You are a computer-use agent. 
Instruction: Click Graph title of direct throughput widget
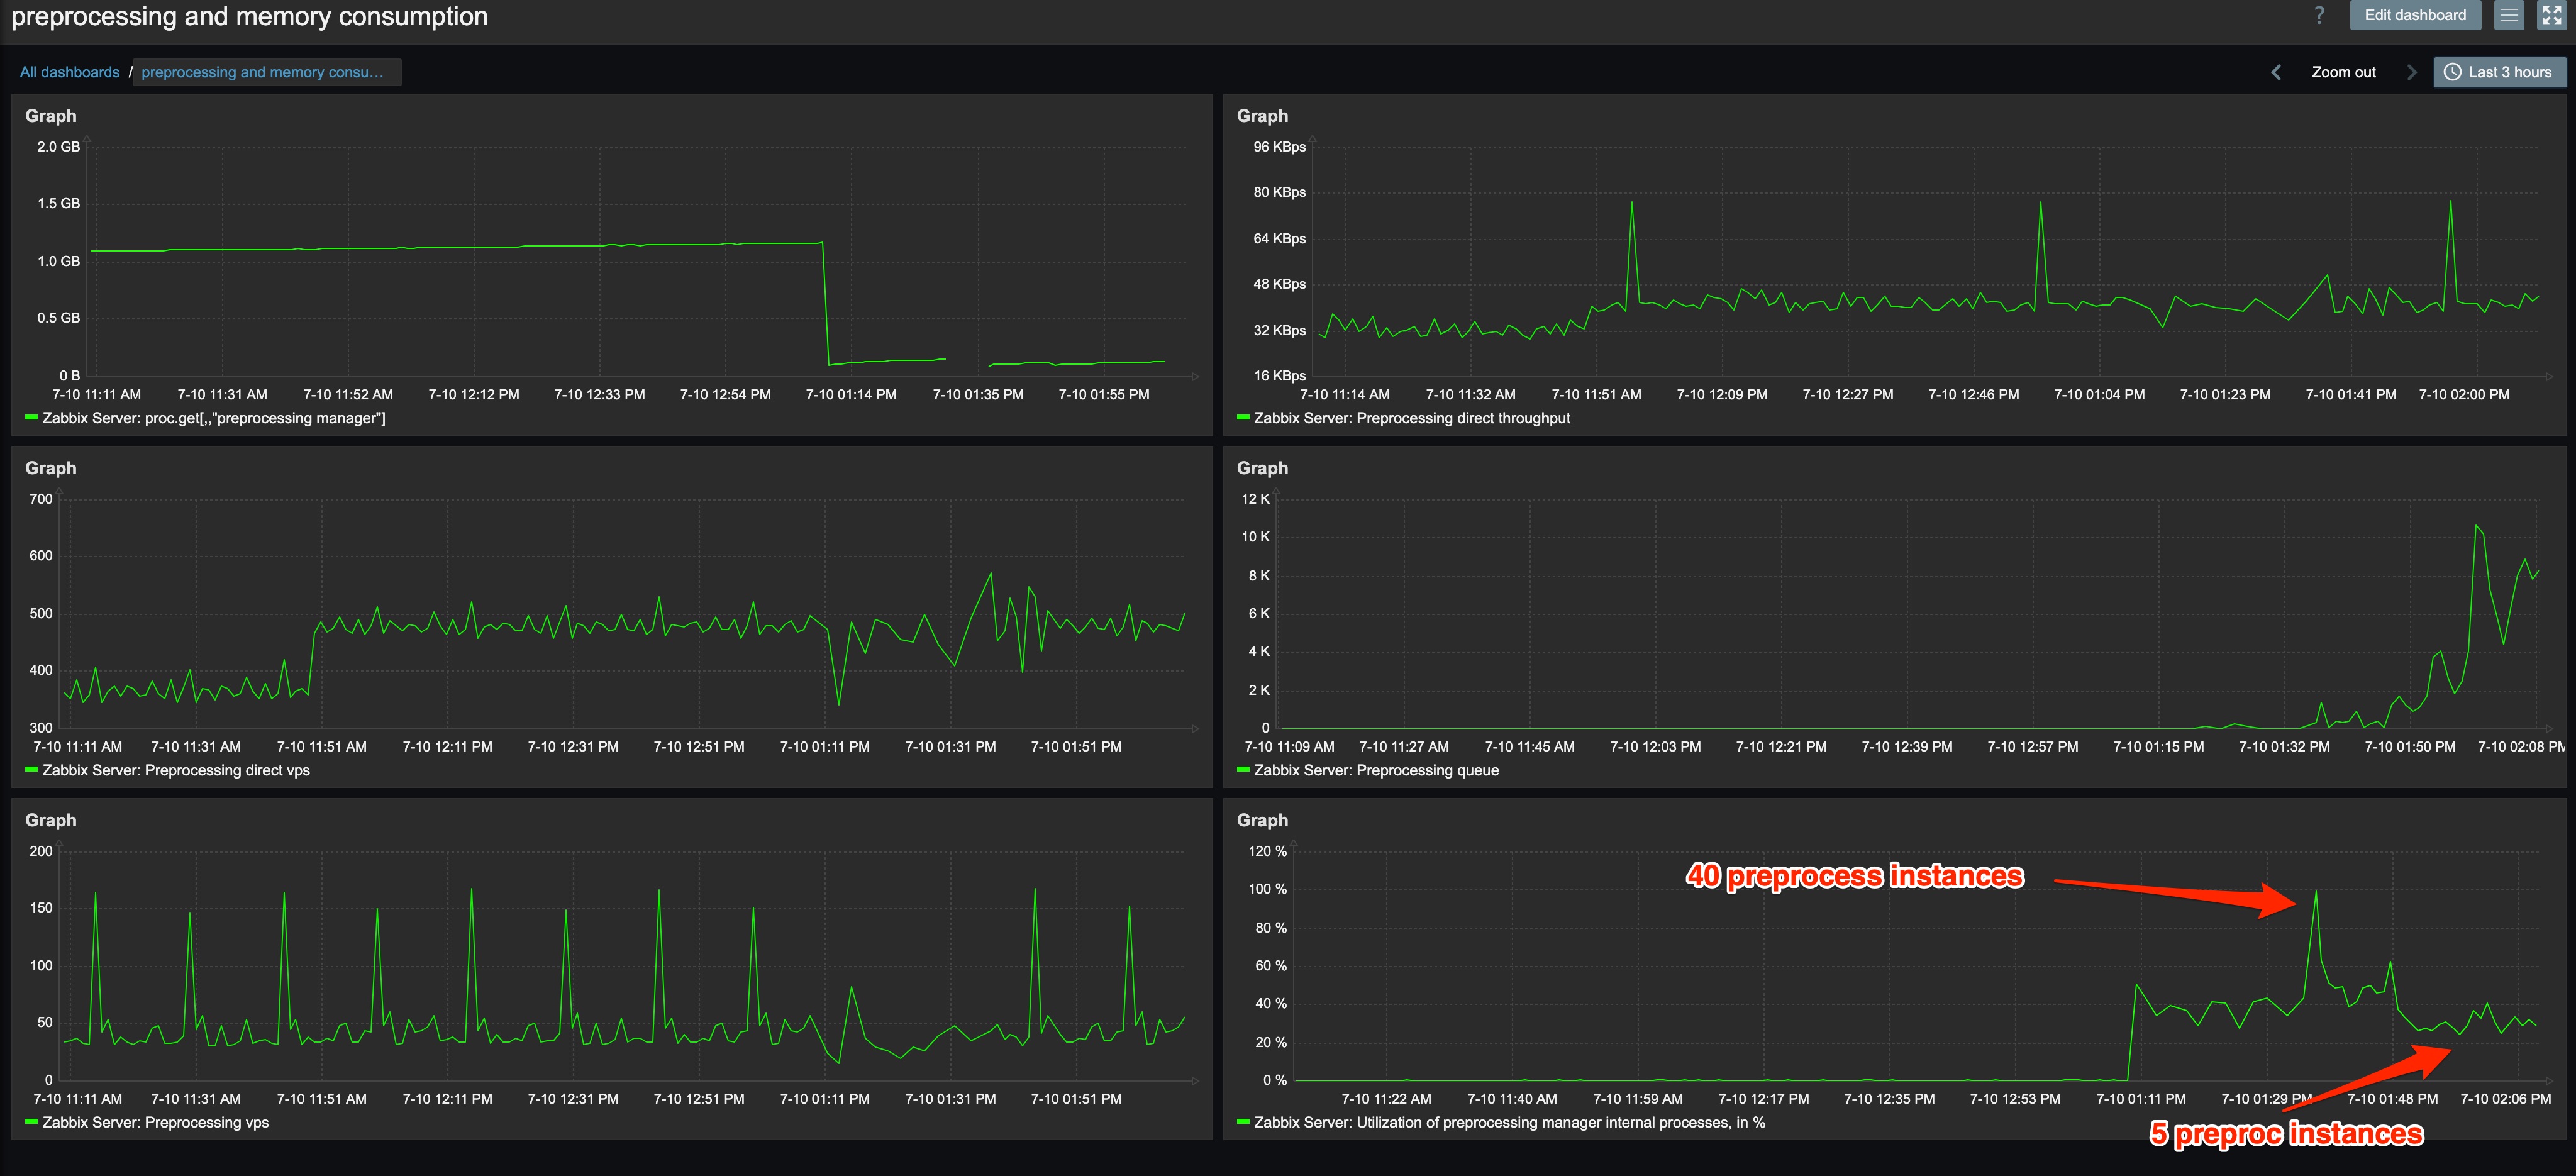[x=1262, y=116]
